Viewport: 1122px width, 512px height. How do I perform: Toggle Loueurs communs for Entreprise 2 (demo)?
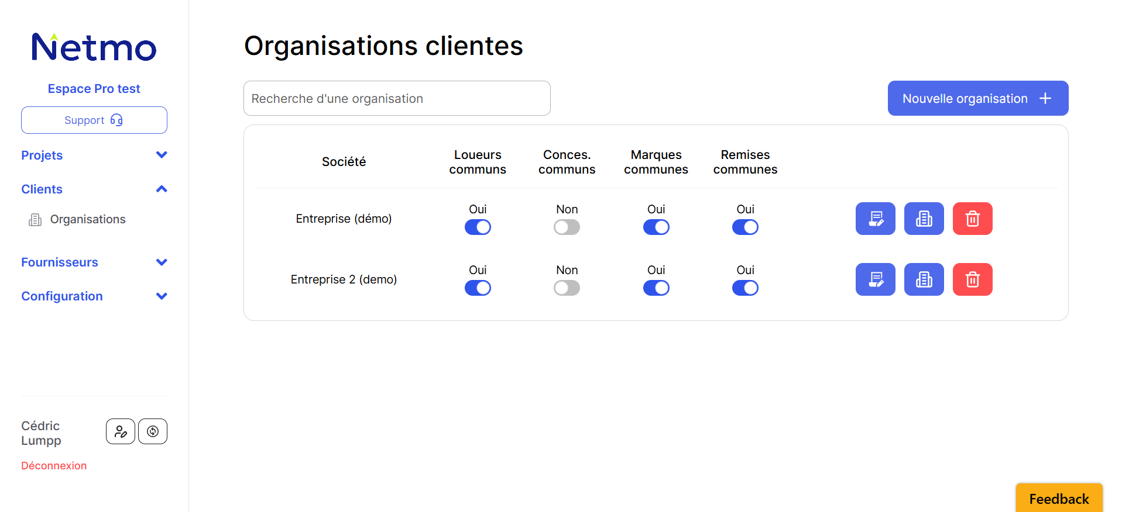(478, 288)
